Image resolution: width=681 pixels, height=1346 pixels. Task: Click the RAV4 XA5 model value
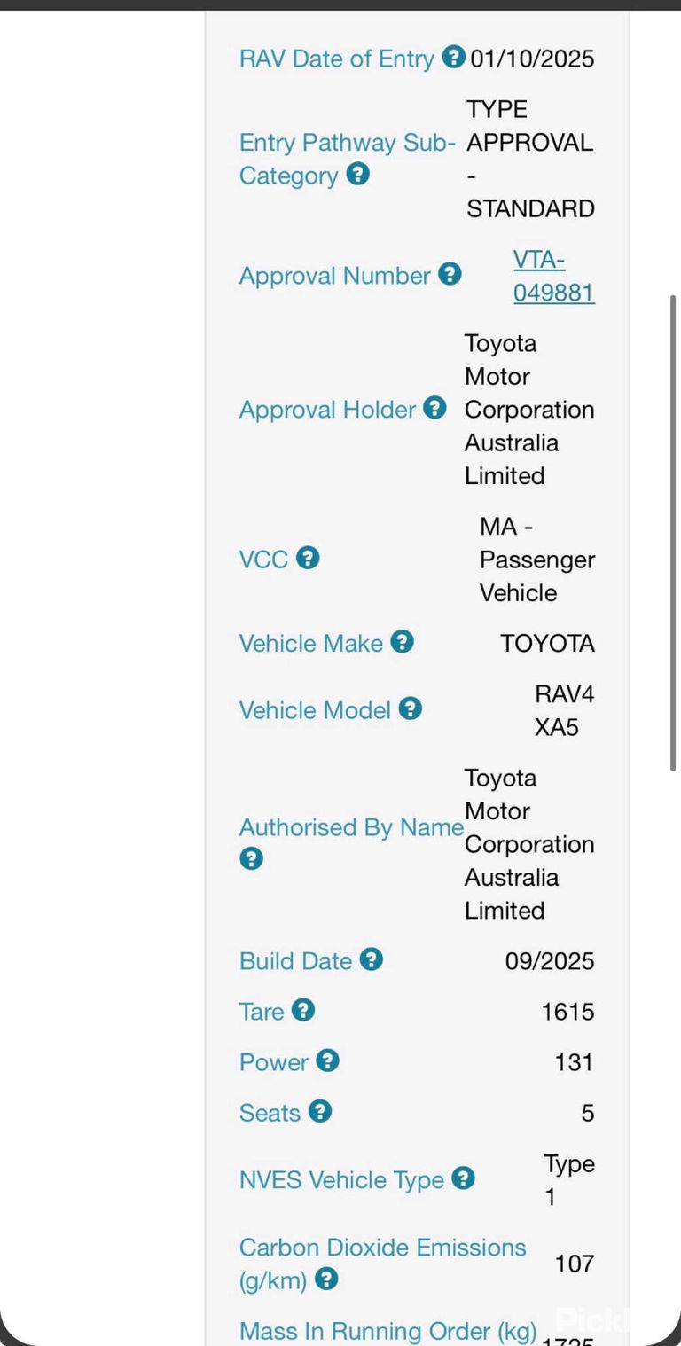(564, 710)
